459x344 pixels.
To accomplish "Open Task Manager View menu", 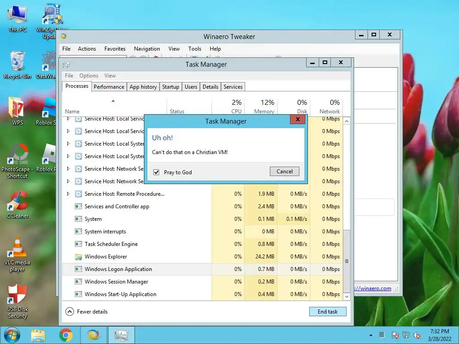I will [x=110, y=76].
